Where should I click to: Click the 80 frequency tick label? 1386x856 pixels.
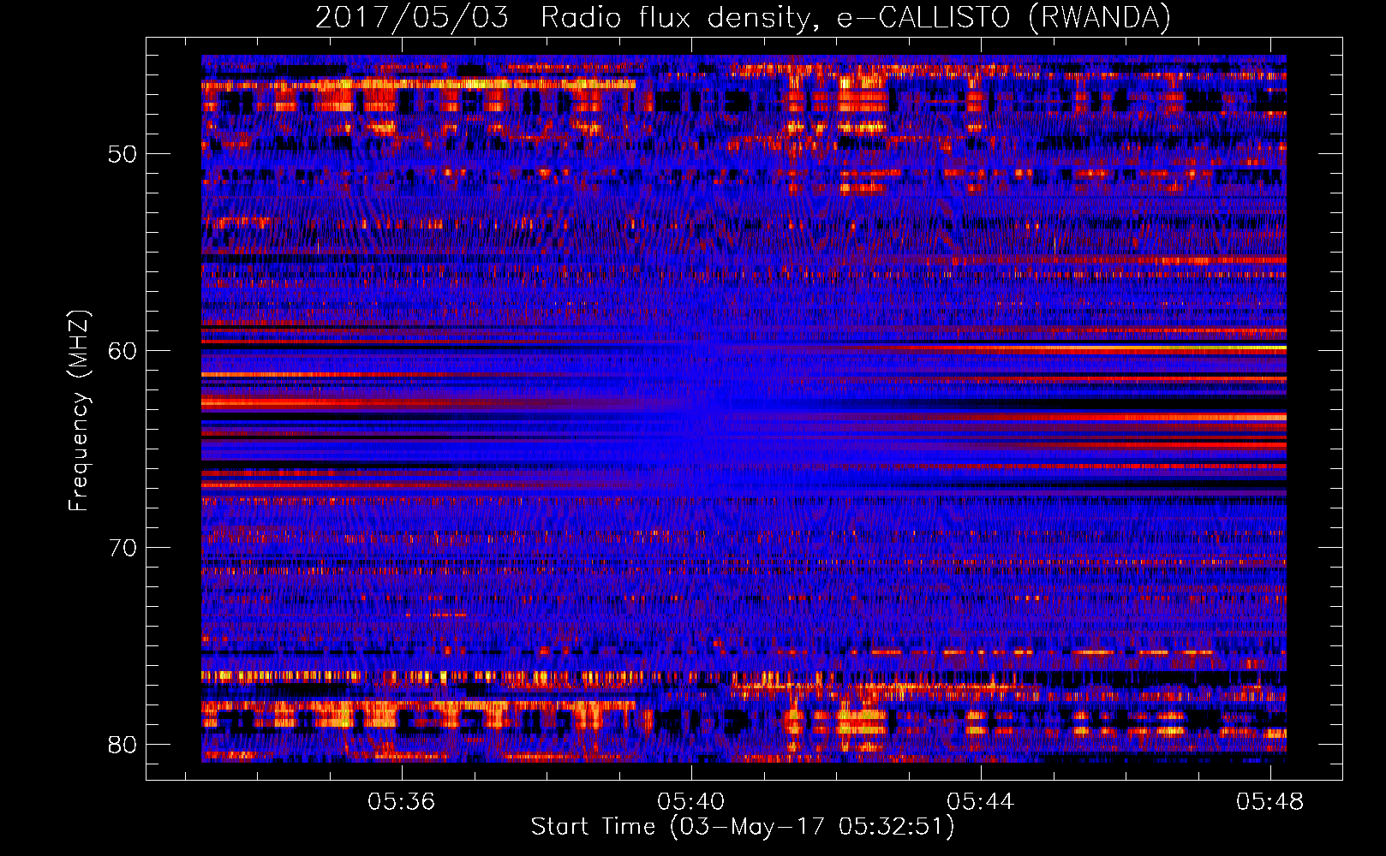pos(123,744)
